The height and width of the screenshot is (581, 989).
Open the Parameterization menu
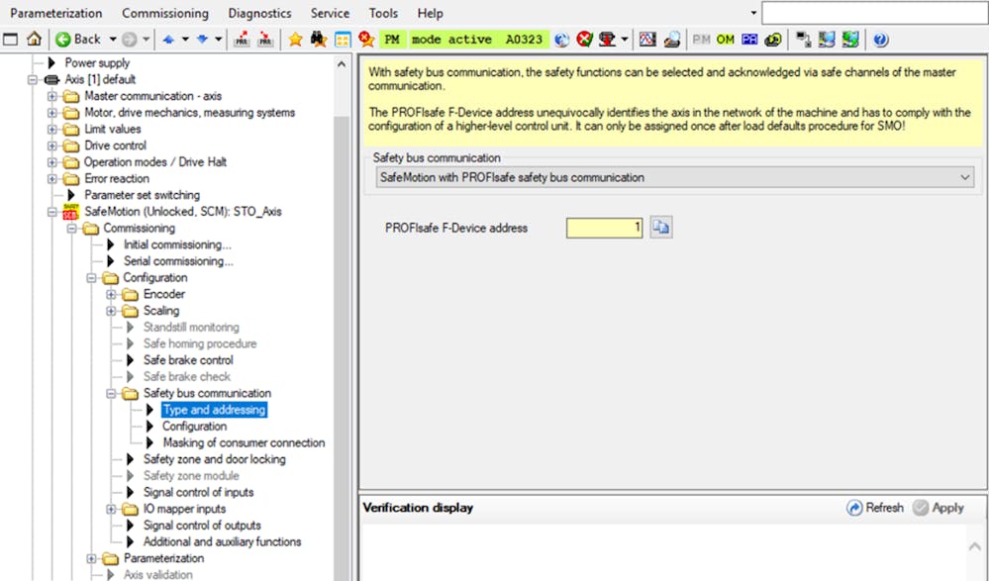click(56, 13)
